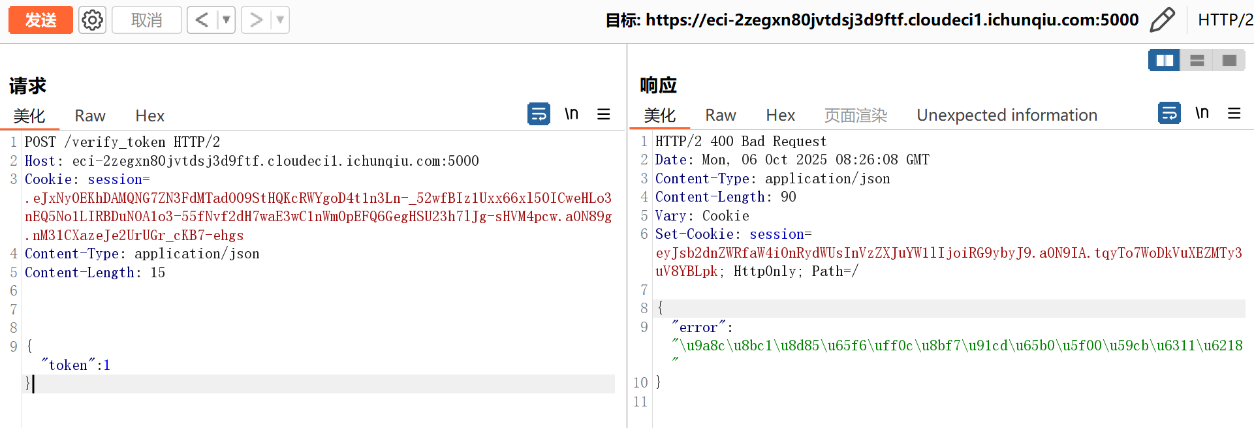Select the Hex tab in request panel
The height and width of the screenshot is (428, 1254).
(149, 116)
